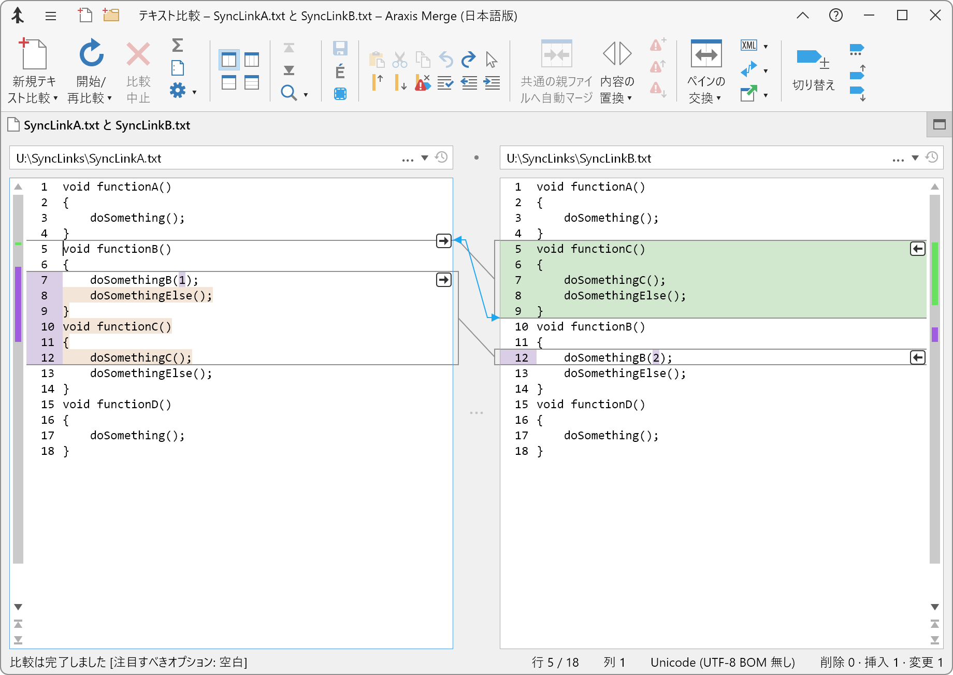Image resolution: width=953 pixels, height=675 pixels.
Task: Open the help question mark icon
Action: click(x=835, y=16)
